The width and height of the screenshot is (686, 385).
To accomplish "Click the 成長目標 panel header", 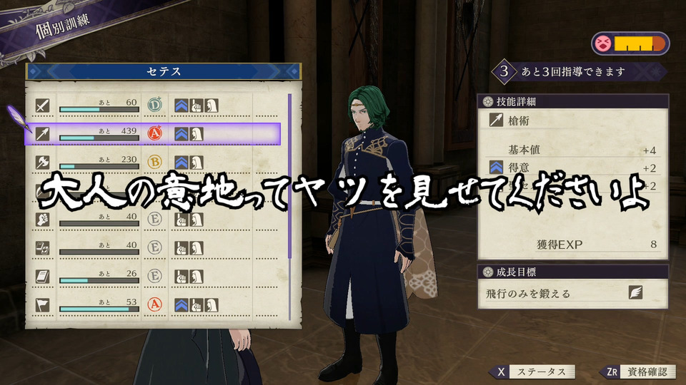I will point(573,272).
